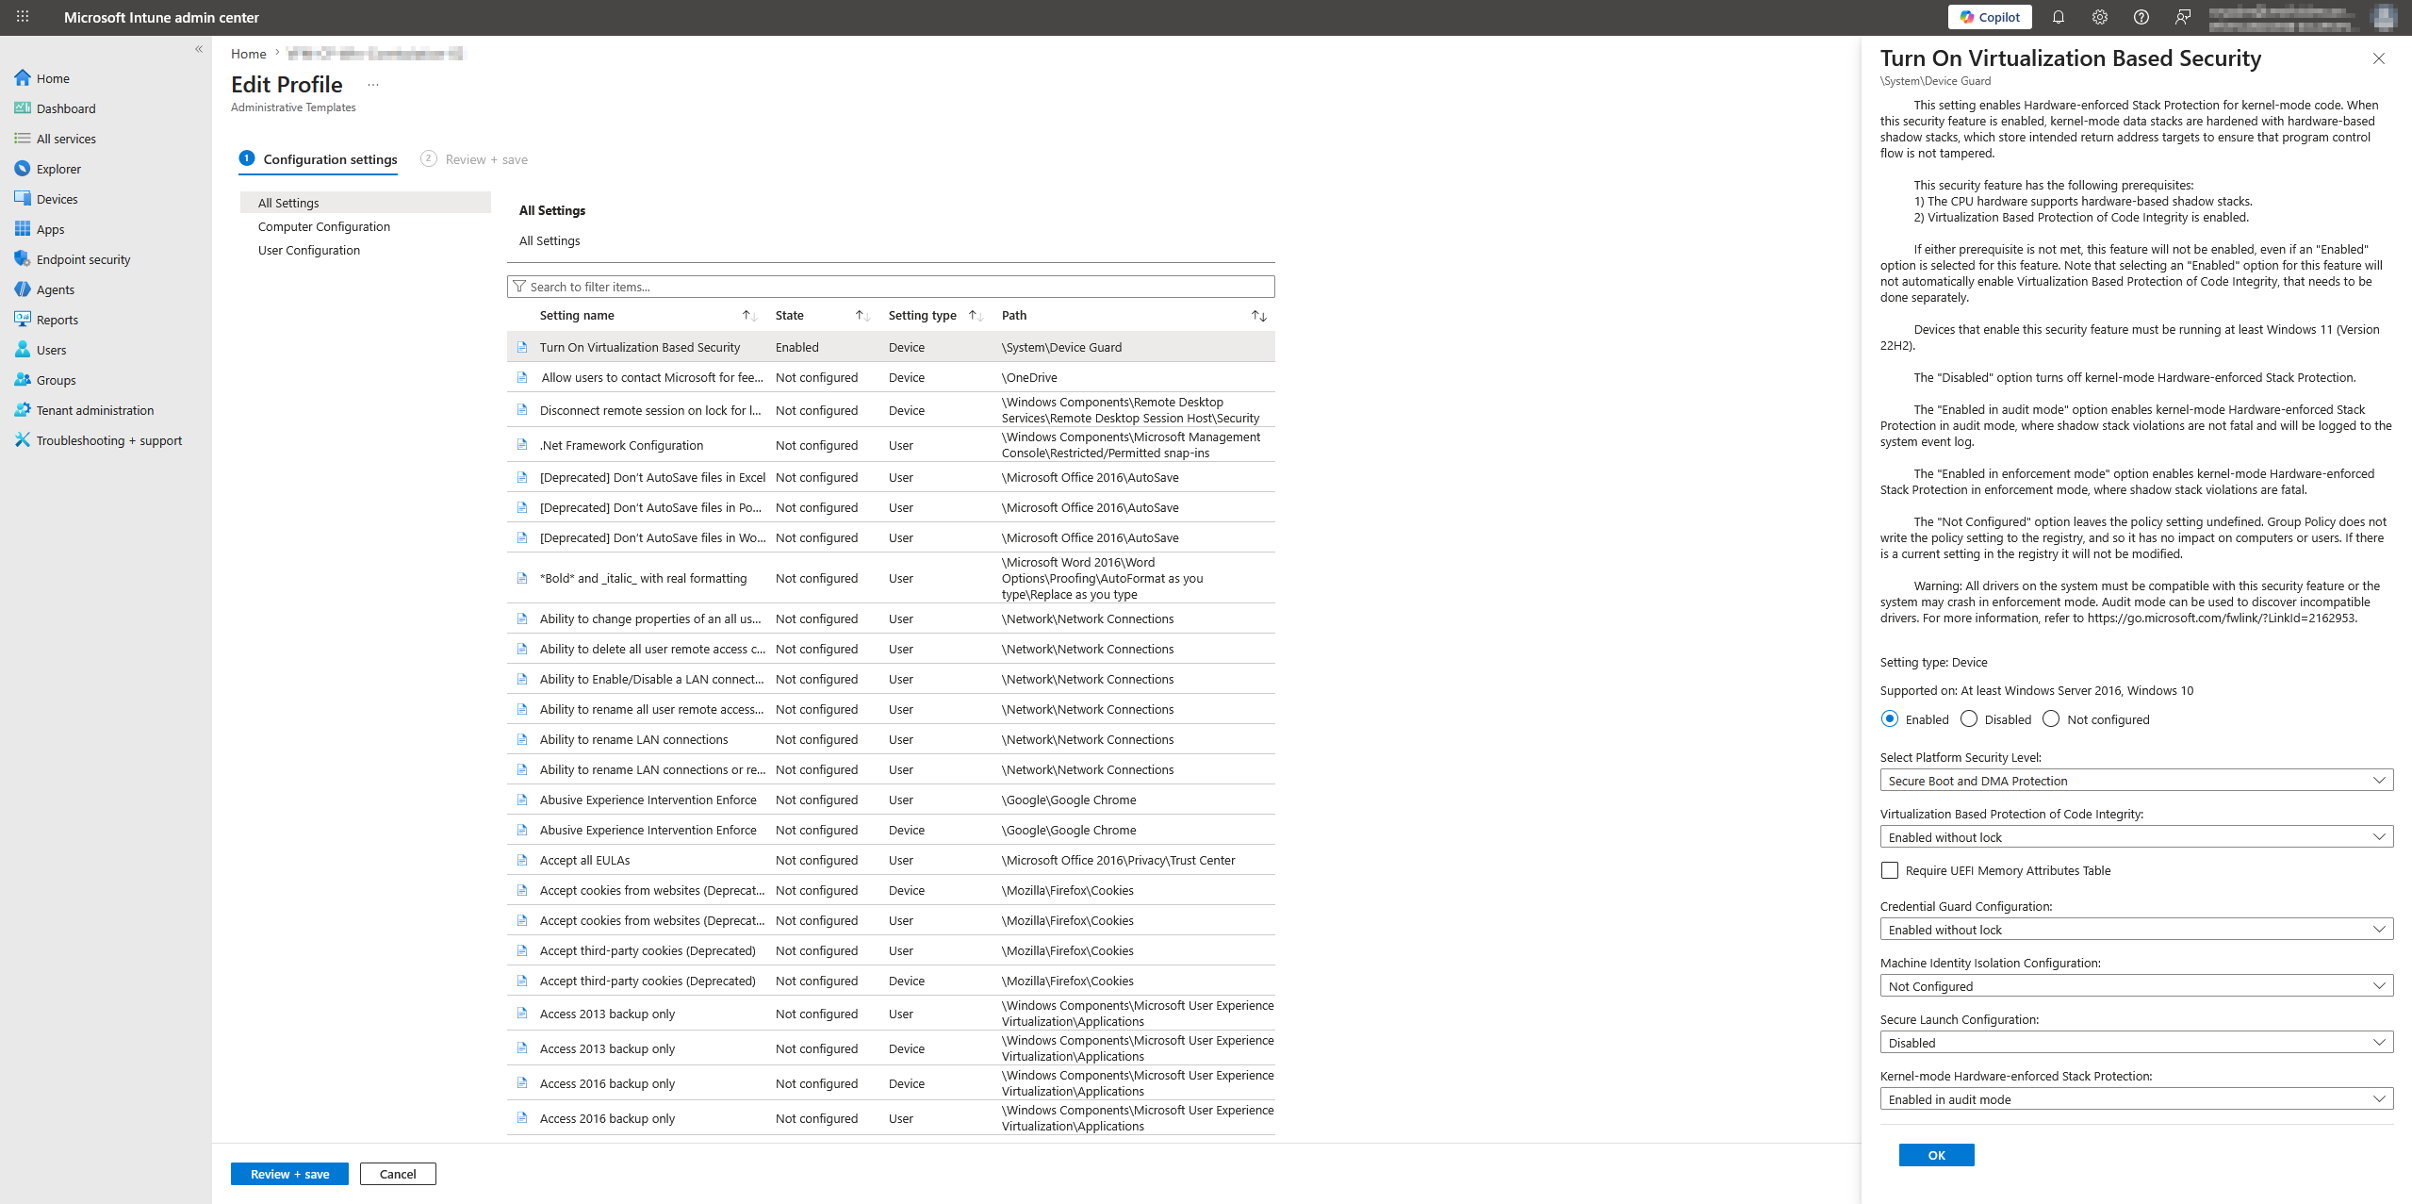Open Explorer in the sidebar
Screen dimensions: 2412x1204
pos(58,169)
